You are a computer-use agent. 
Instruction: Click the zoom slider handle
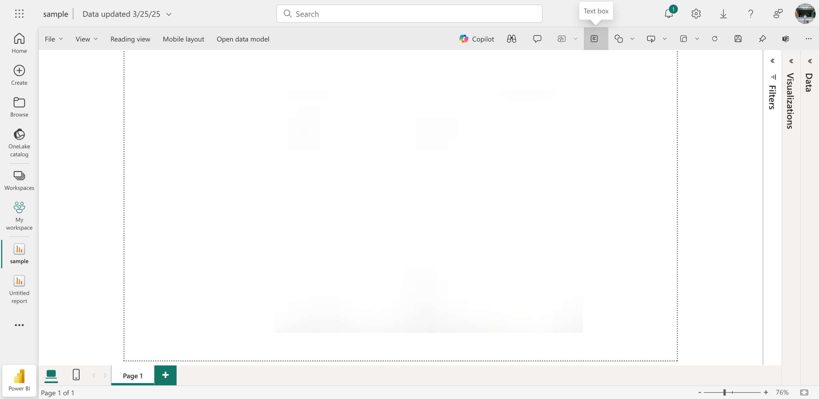point(724,392)
